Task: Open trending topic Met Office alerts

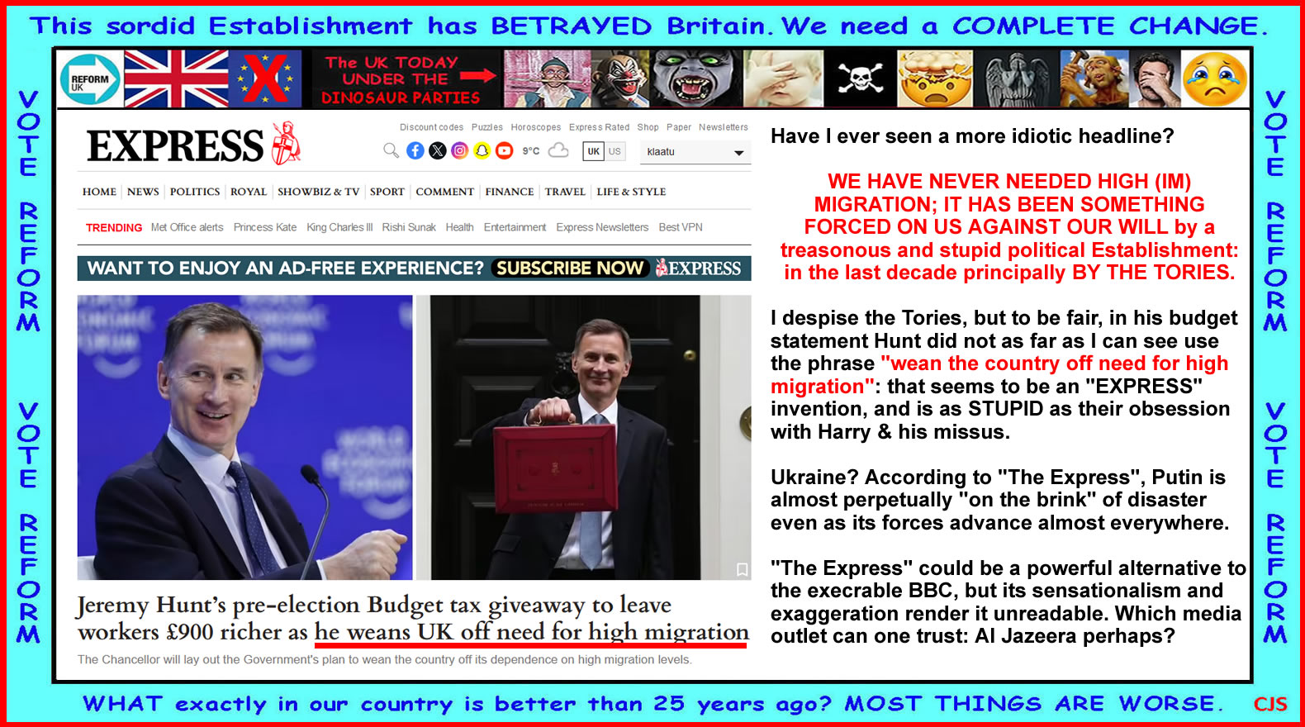Action: [187, 227]
